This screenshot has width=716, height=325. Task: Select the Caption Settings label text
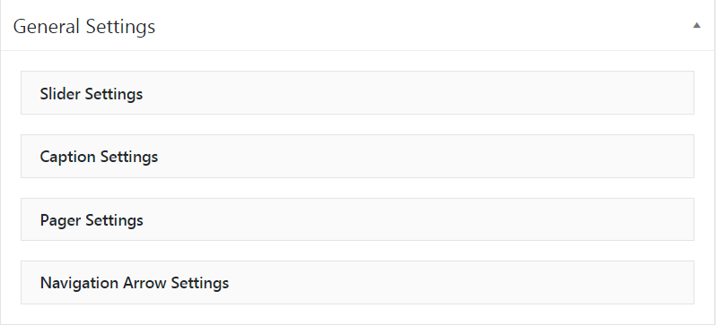(x=99, y=157)
